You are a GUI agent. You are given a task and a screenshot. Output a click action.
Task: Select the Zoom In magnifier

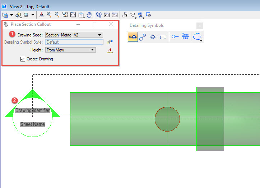49,15
